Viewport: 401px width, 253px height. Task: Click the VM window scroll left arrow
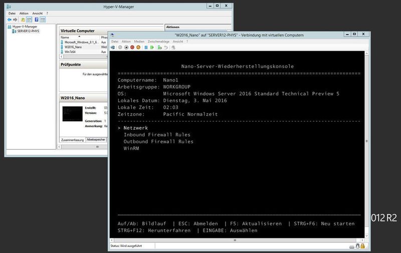click(x=112, y=240)
